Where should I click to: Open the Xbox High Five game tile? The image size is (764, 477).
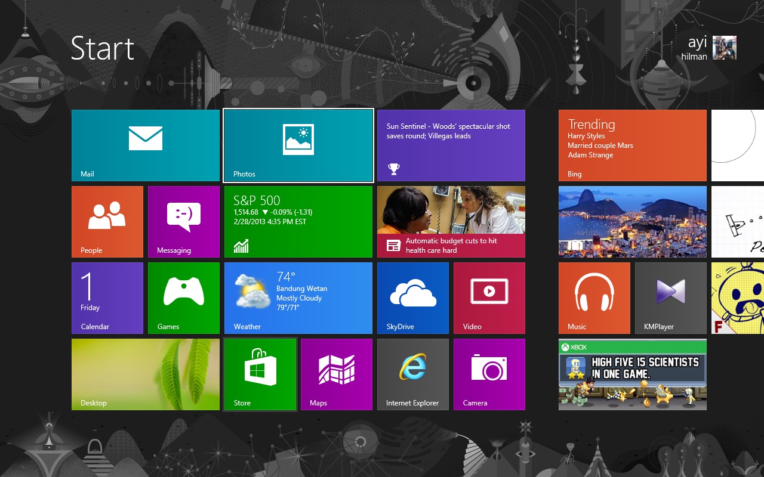click(x=633, y=374)
